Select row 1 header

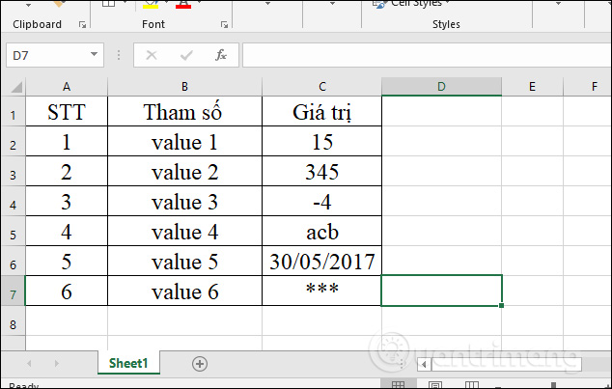pos(13,112)
